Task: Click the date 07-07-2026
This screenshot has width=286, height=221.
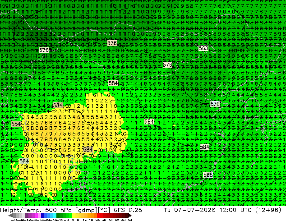Action: point(194,210)
